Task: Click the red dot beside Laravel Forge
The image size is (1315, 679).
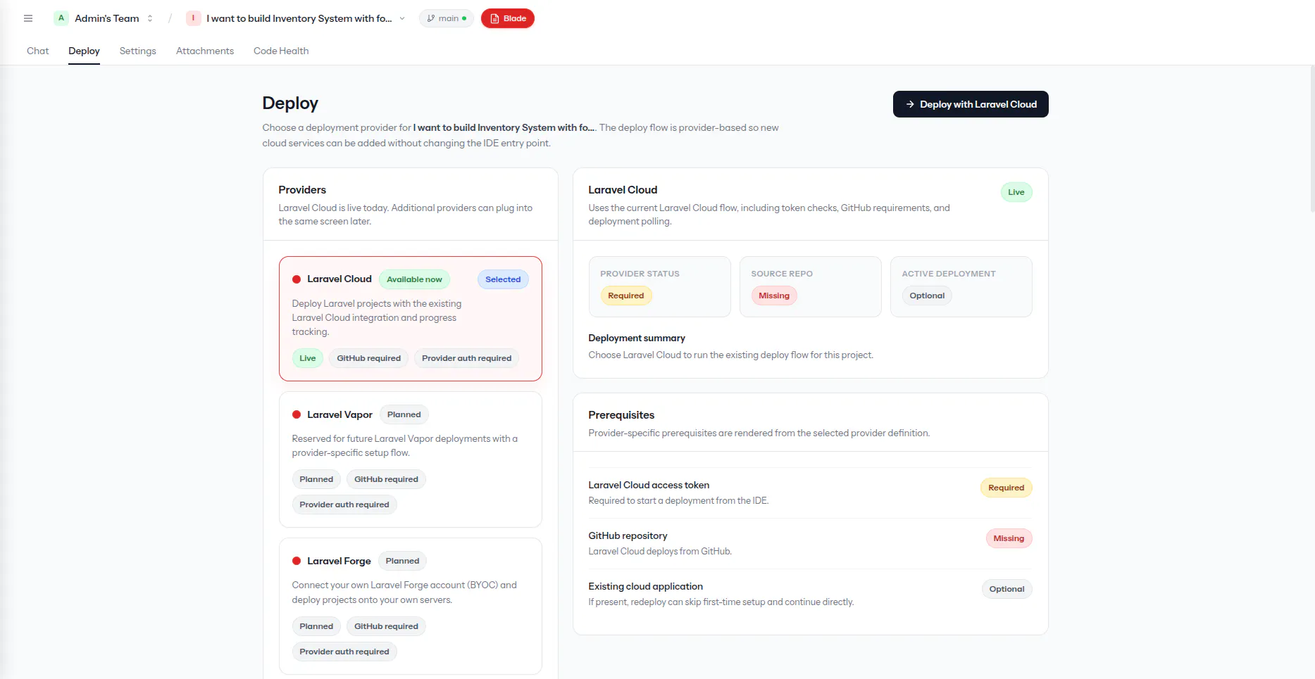Action: (x=297, y=561)
